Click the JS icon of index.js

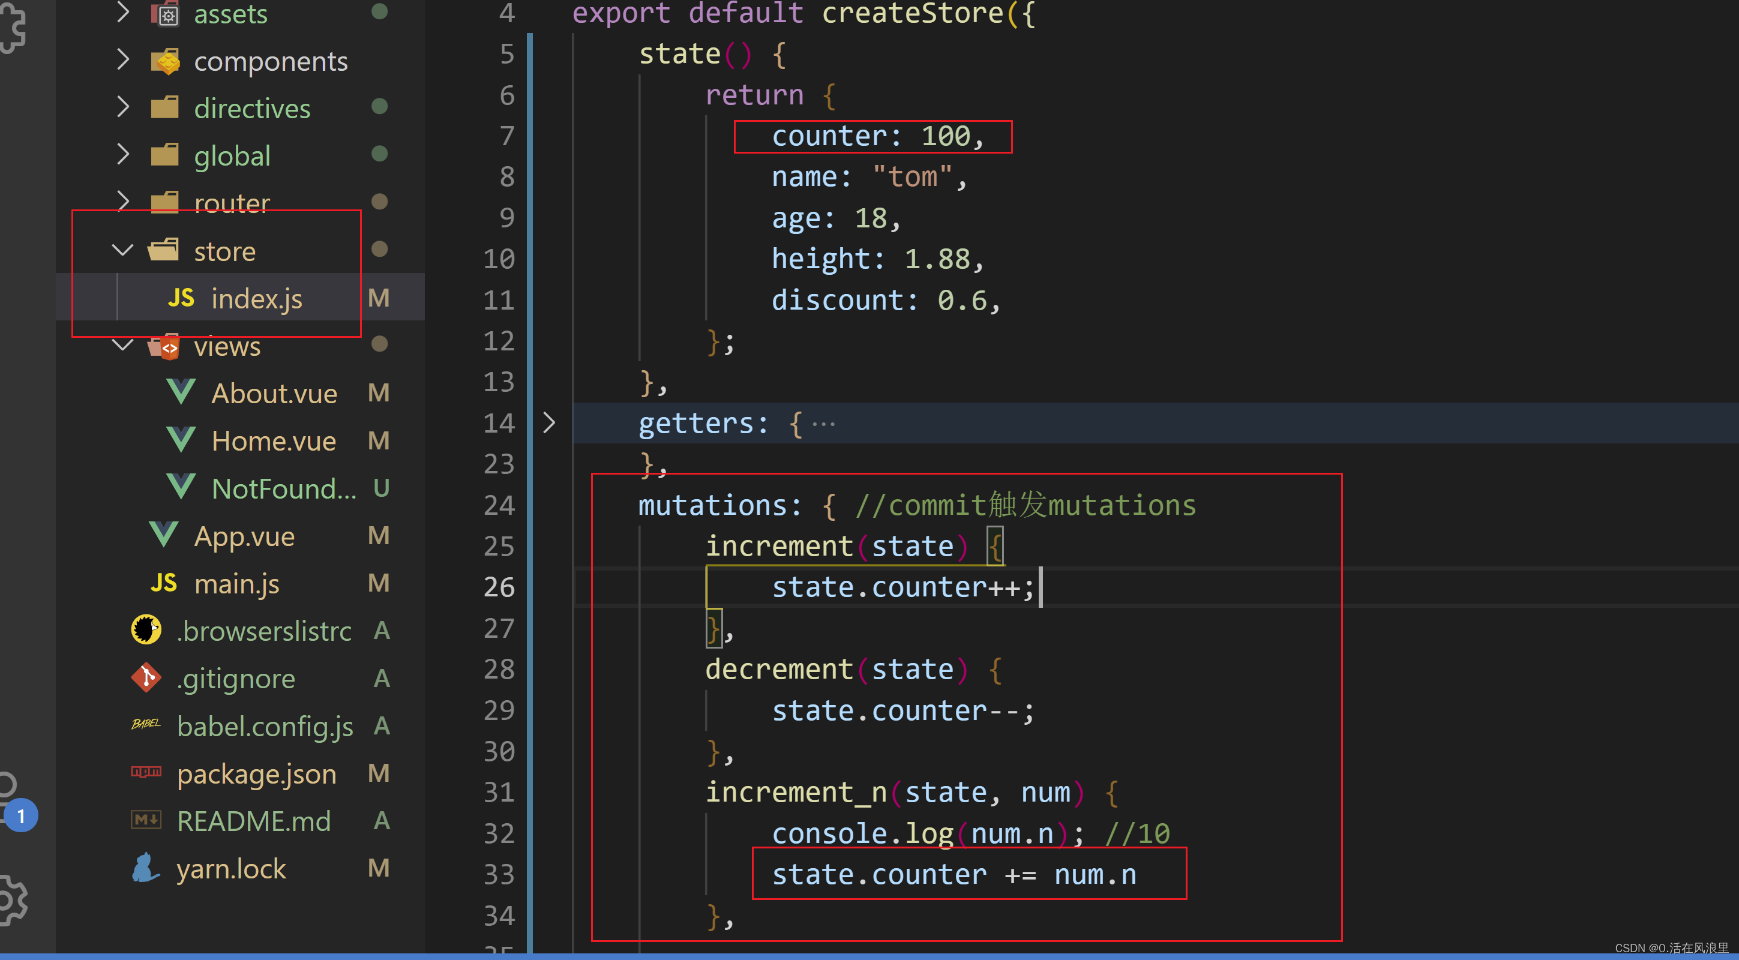point(181,298)
